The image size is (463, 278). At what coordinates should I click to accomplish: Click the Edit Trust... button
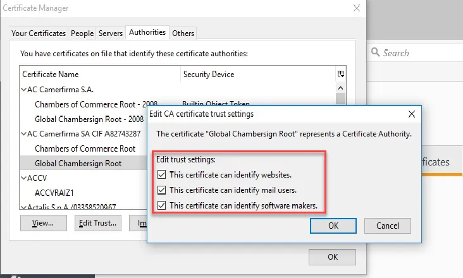pos(97,223)
